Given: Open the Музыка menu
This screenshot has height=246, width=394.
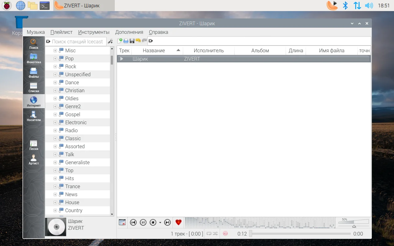Looking at the screenshot, I should (36, 32).
